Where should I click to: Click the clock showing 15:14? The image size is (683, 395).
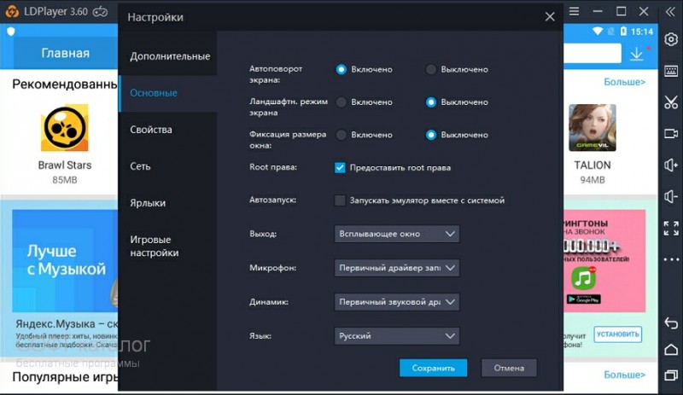(642, 32)
